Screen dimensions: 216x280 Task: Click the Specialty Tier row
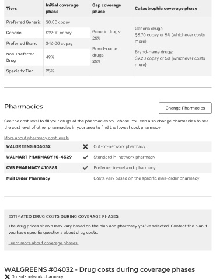(x=47, y=71)
